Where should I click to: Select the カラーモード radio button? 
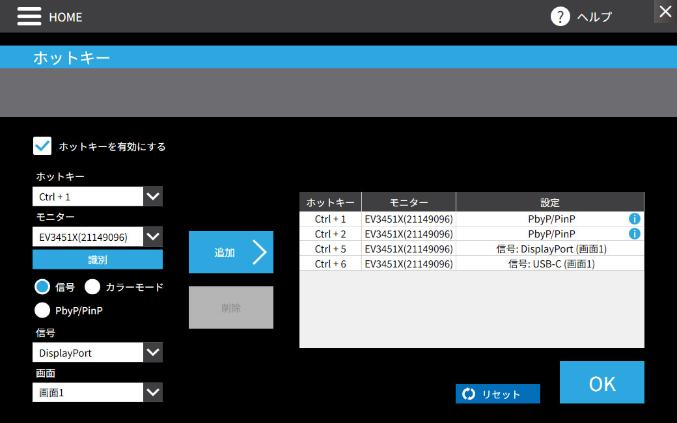click(x=92, y=286)
